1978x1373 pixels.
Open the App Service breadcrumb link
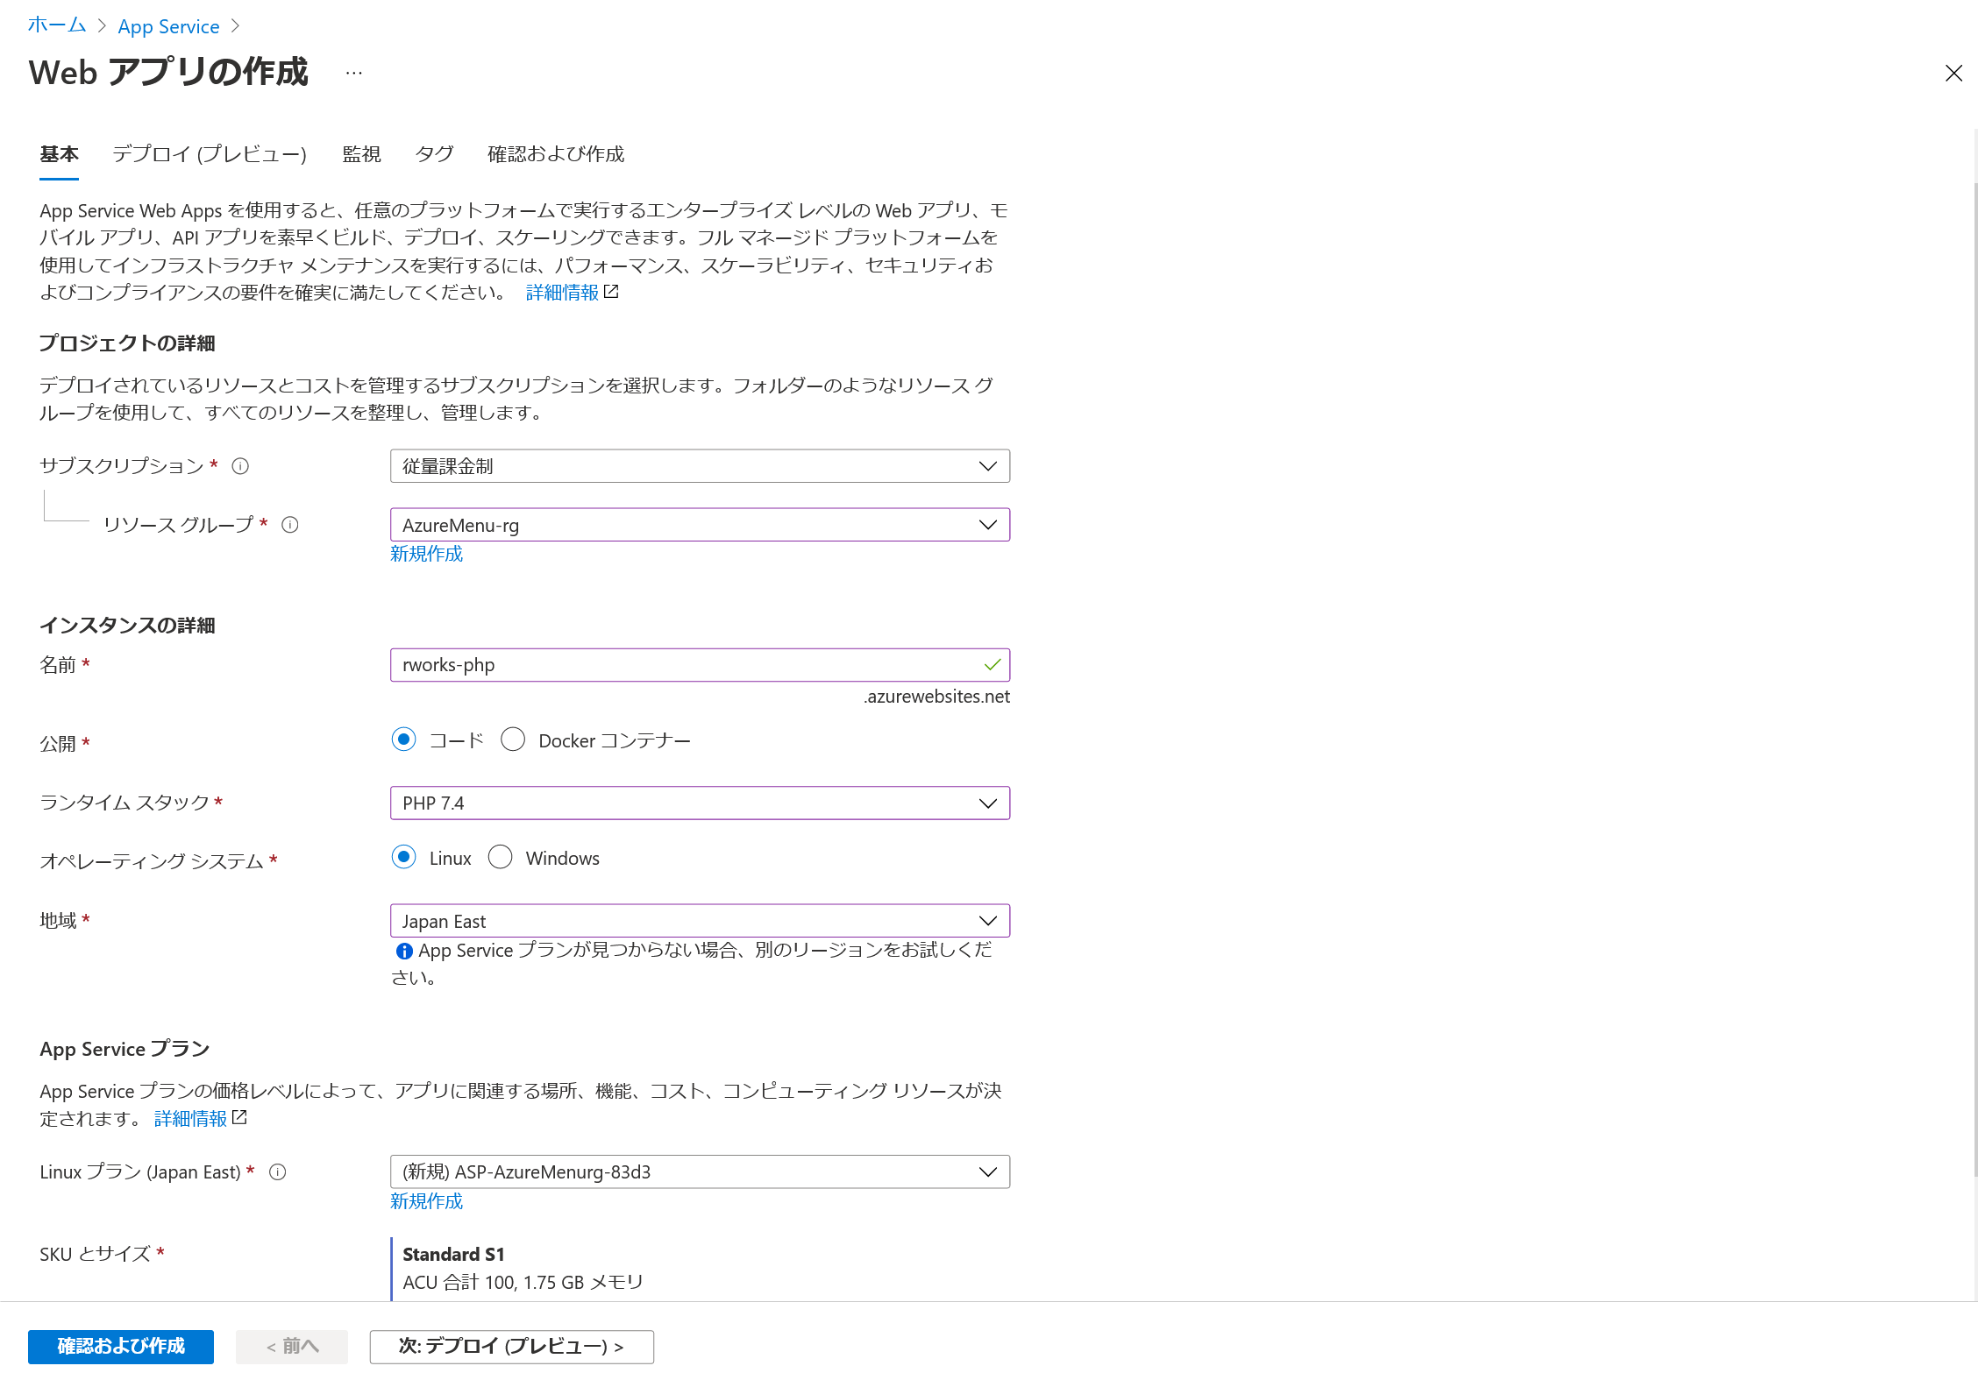point(168,26)
